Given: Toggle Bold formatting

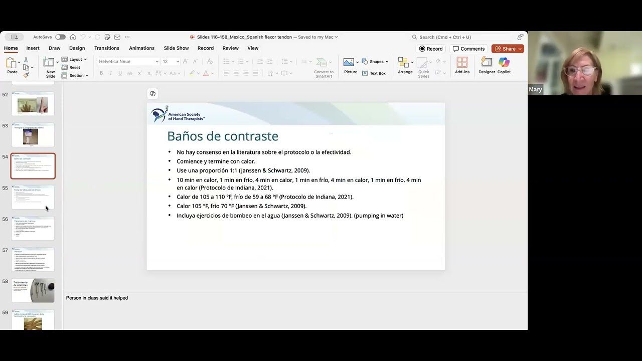Looking at the screenshot, I should click(x=101, y=73).
